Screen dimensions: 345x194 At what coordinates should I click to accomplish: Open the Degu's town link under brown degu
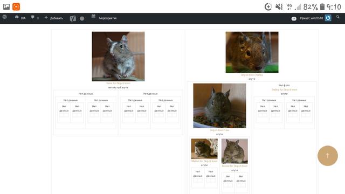(x=252, y=75)
